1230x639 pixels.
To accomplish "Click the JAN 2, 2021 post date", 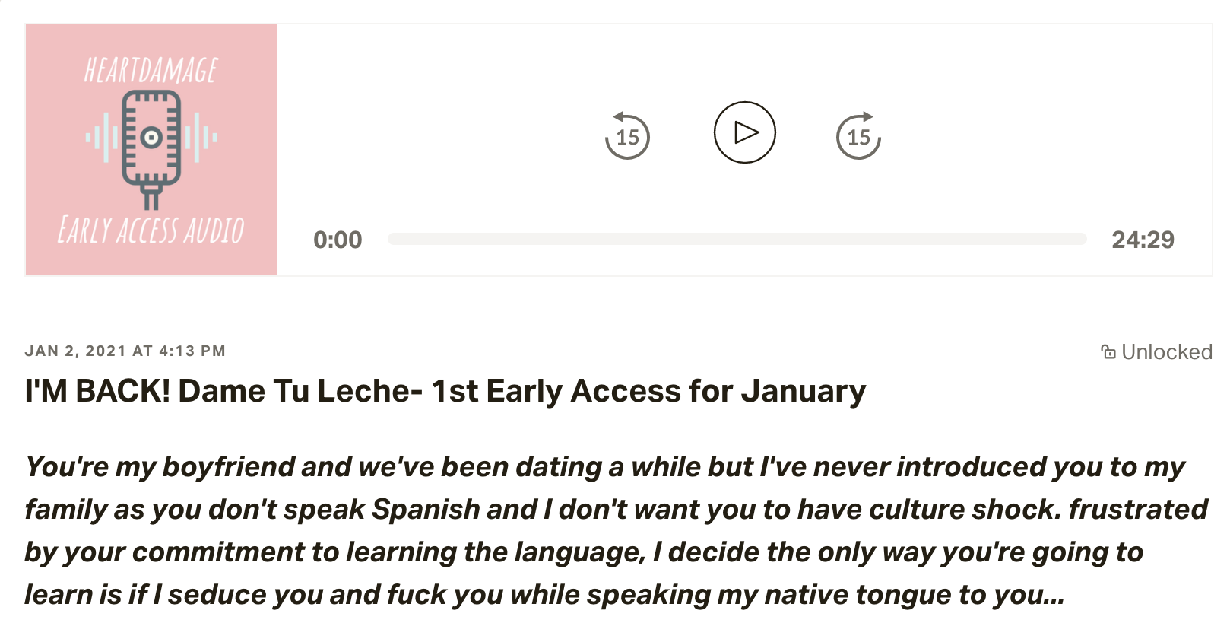I will [x=125, y=351].
